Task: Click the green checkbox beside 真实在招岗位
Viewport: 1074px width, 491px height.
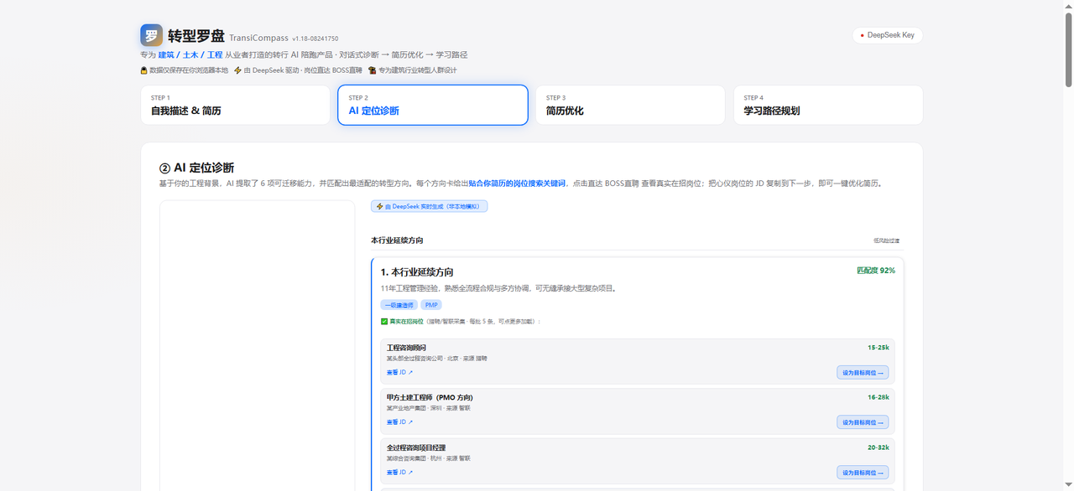Action: [x=384, y=321]
